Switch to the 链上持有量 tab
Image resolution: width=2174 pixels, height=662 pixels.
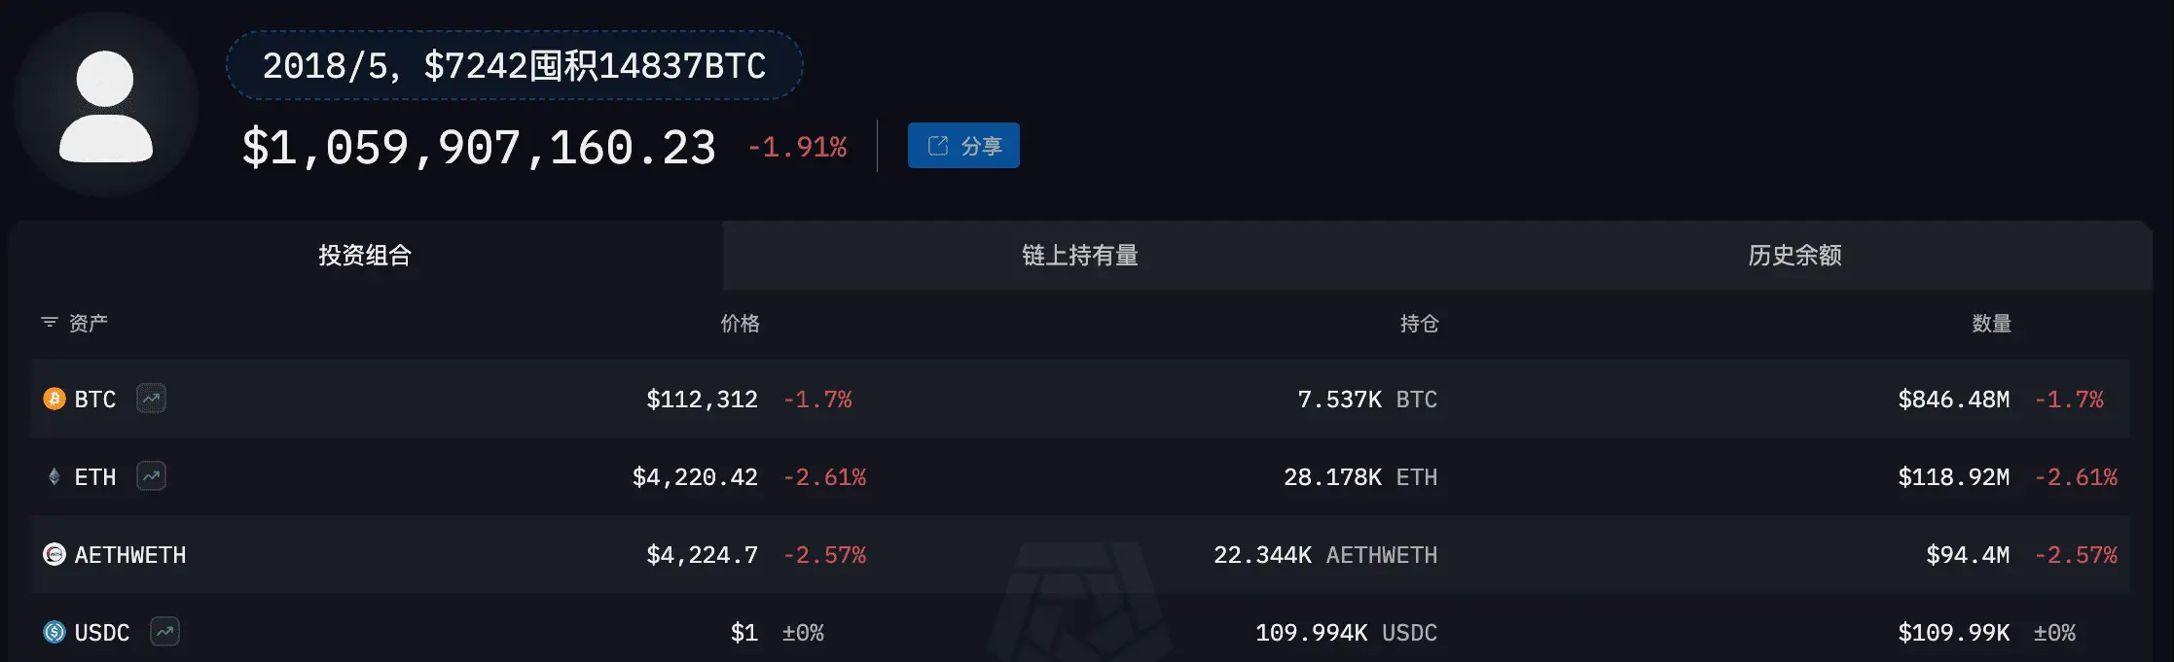(1080, 255)
